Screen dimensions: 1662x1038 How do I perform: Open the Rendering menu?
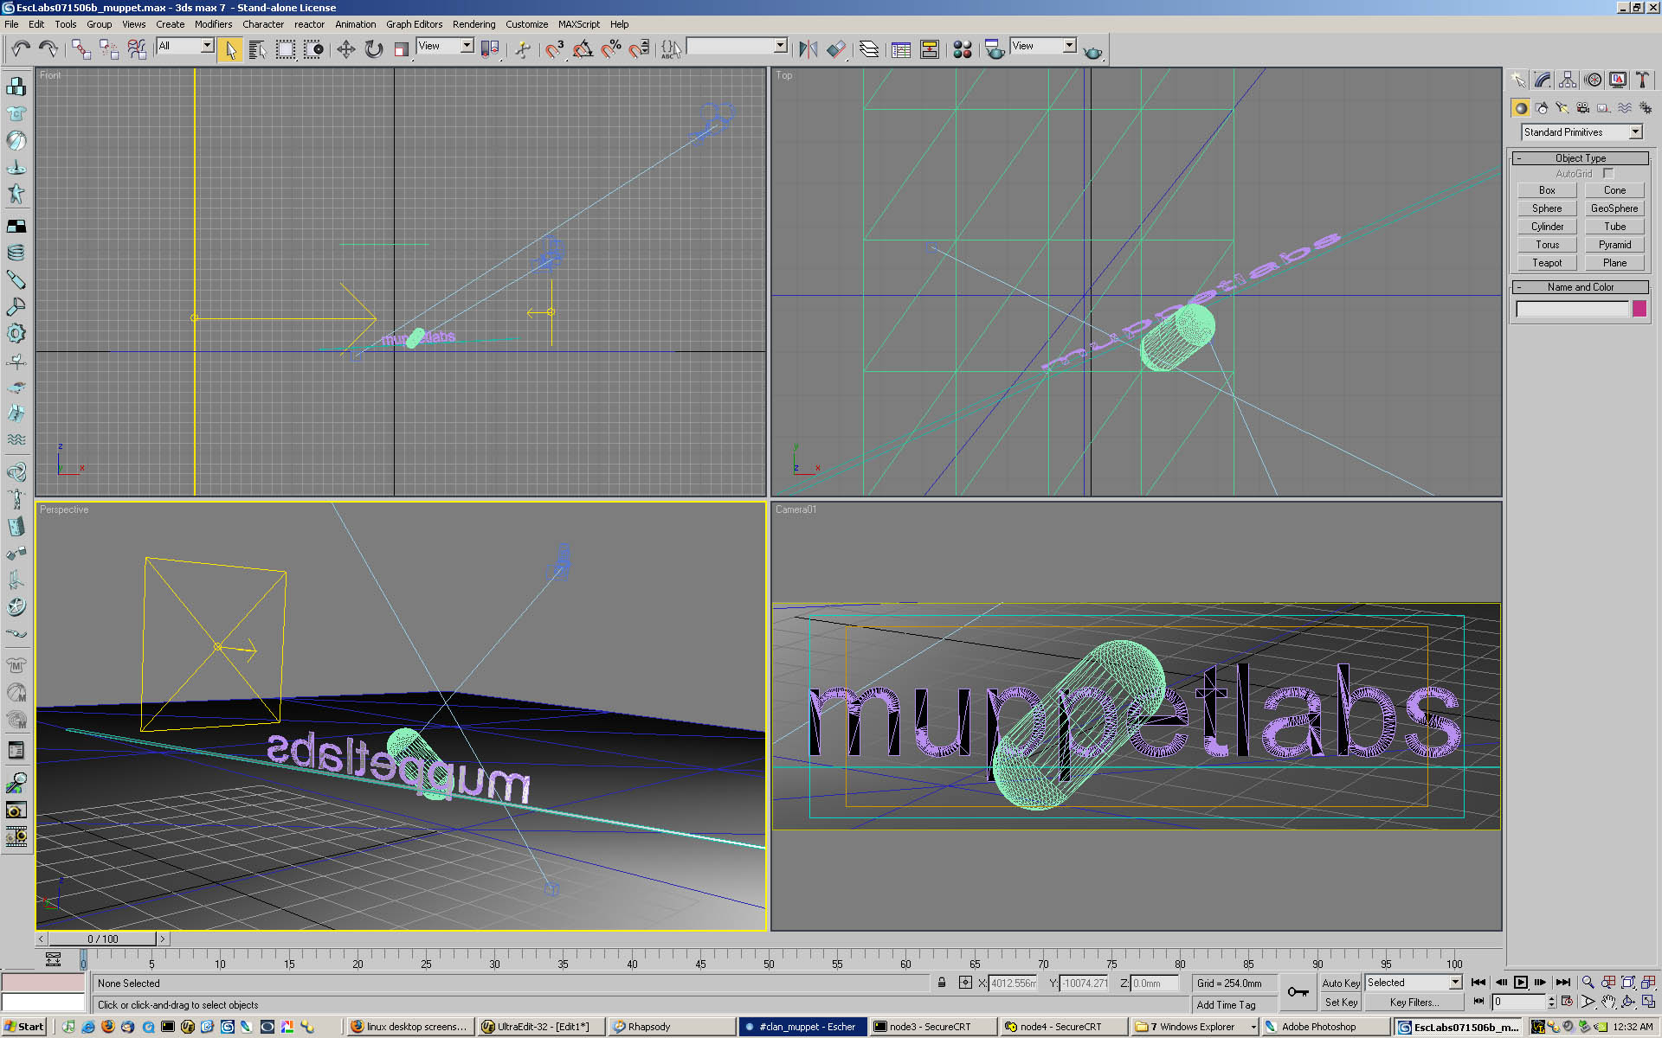click(473, 24)
